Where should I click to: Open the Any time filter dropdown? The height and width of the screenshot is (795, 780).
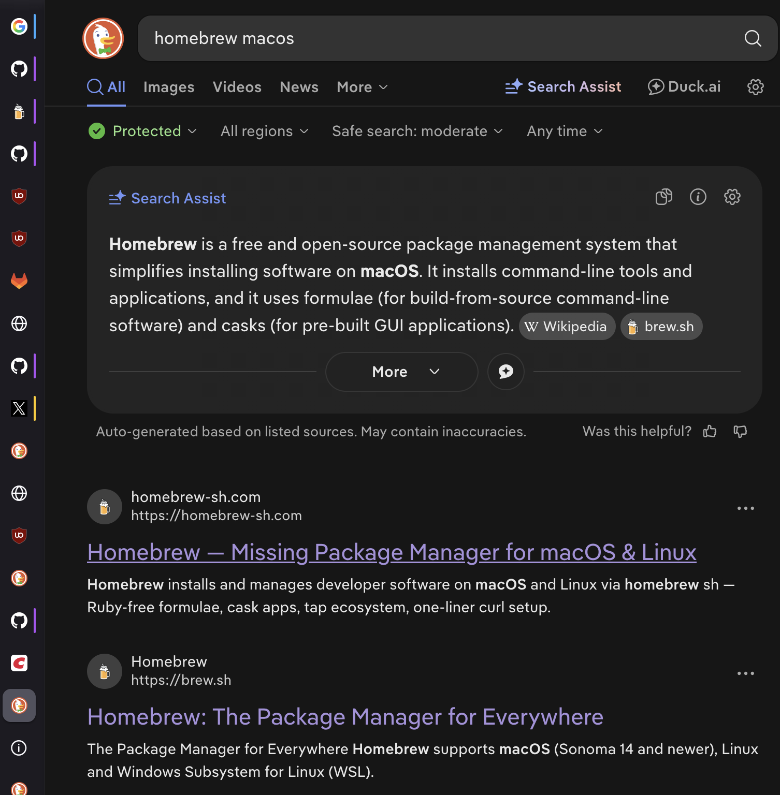coord(565,131)
